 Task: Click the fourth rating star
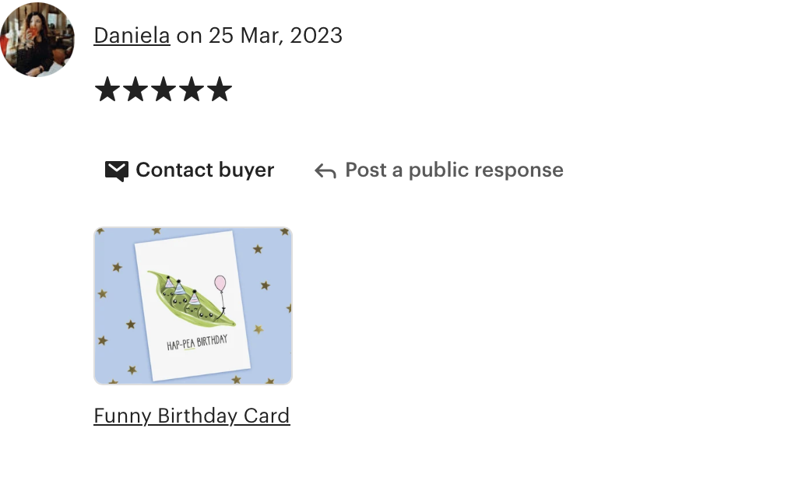click(192, 89)
